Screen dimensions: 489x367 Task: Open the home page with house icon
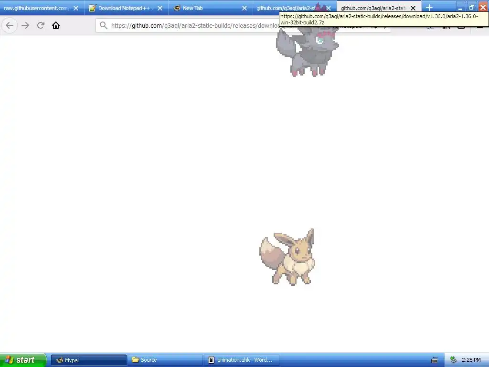pos(56,25)
